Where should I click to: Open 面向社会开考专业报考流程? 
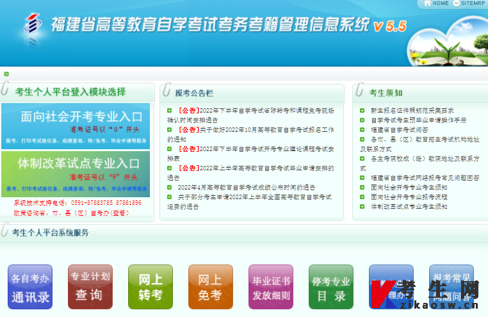point(409,197)
